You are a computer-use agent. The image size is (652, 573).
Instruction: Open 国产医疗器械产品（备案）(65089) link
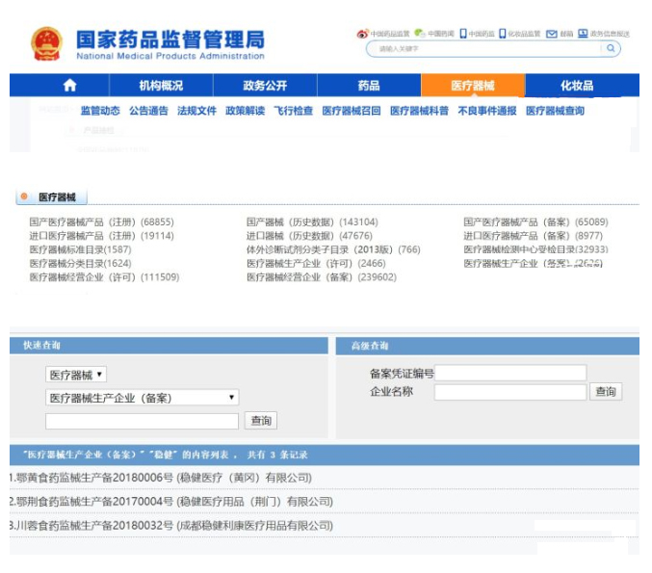pyautogui.click(x=535, y=222)
